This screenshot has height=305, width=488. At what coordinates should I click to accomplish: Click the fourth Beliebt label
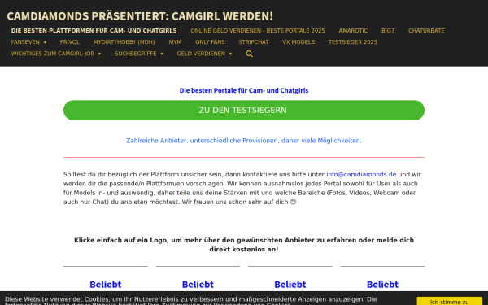[x=382, y=285]
